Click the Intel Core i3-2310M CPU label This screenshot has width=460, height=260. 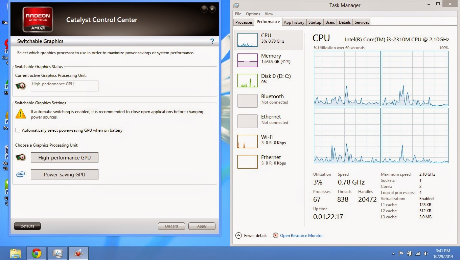(397, 40)
